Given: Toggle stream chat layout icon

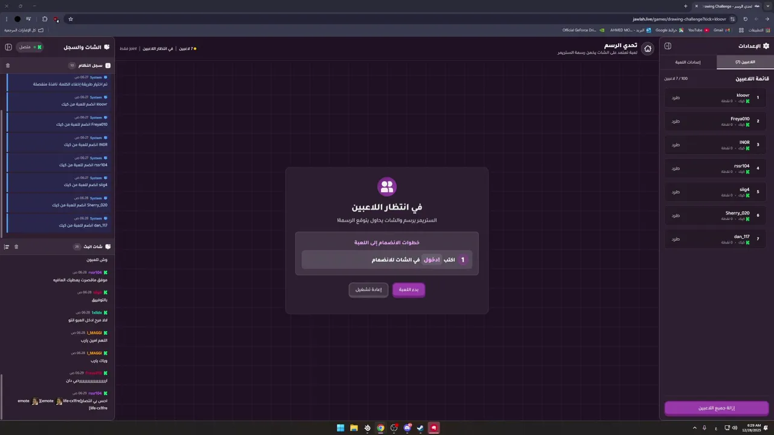Looking at the screenshot, I should (7, 246).
